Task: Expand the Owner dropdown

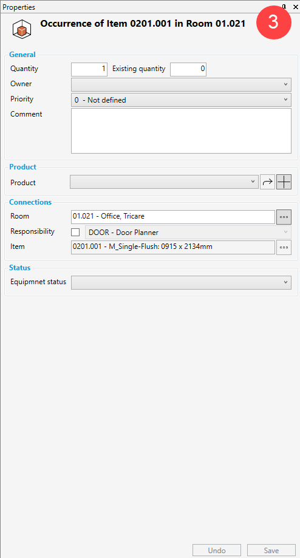Action: point(181,84)
